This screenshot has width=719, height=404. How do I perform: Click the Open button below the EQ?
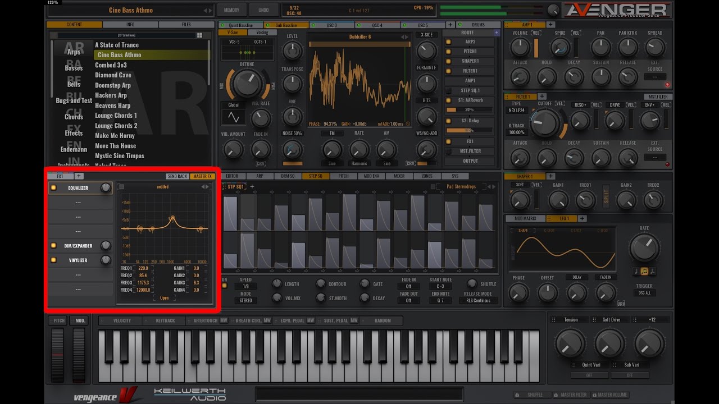pyautogui.click(x=164, y=298)
